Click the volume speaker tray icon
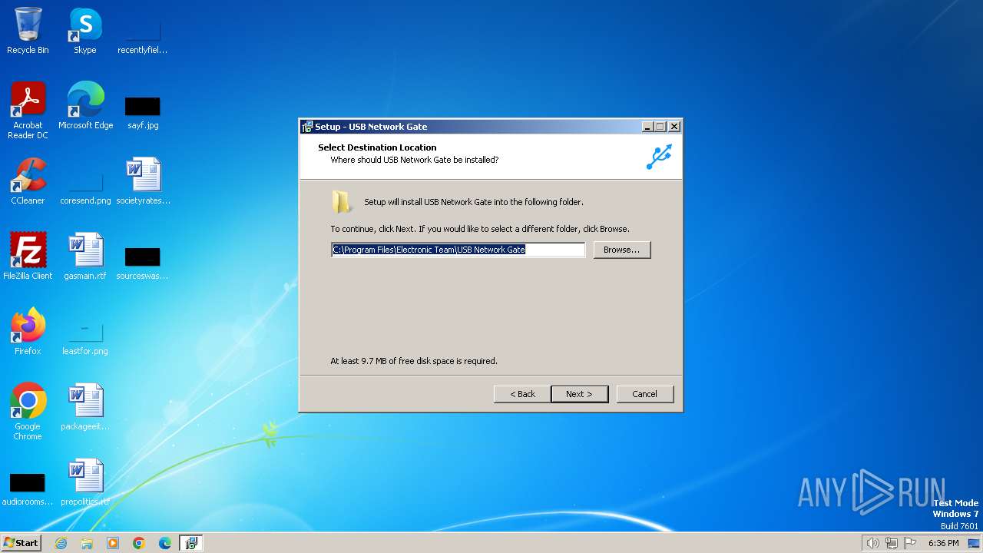The image size is (983, 553). click(872, 543)
